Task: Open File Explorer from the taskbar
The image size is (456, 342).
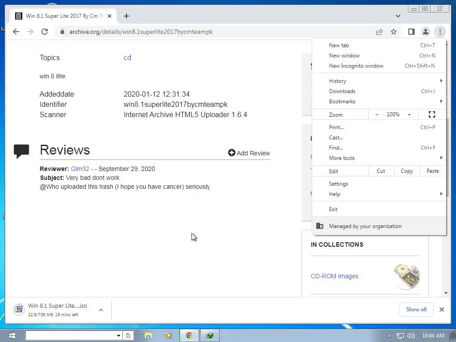Action: (148, 335)
